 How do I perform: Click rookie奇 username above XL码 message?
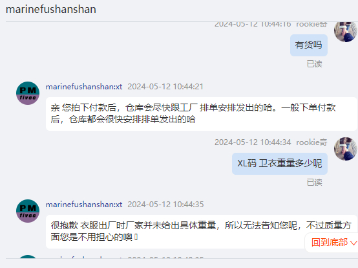(311, 142)
